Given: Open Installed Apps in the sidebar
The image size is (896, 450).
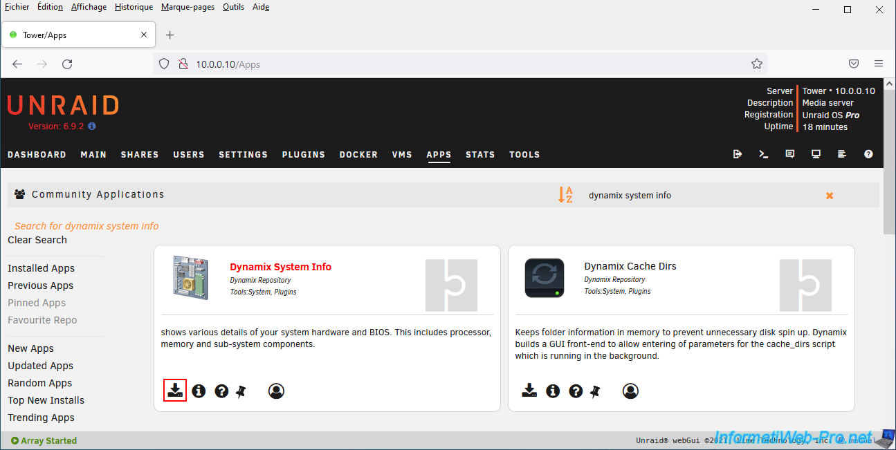Looking at the screenshot, I should click(x=41, y=268).
